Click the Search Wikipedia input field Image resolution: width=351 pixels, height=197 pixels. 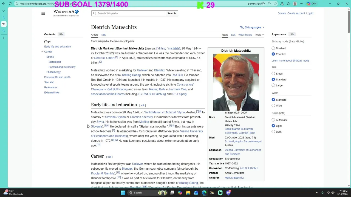(x=128, y=13)
